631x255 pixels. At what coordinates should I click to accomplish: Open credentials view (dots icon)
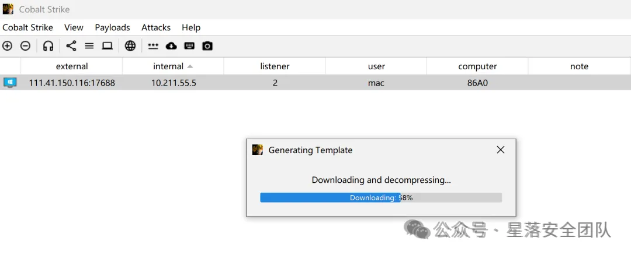pyautogui.click(x=153, y=46)
